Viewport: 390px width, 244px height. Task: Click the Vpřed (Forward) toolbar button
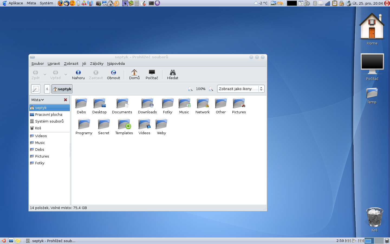click(55, 75)
